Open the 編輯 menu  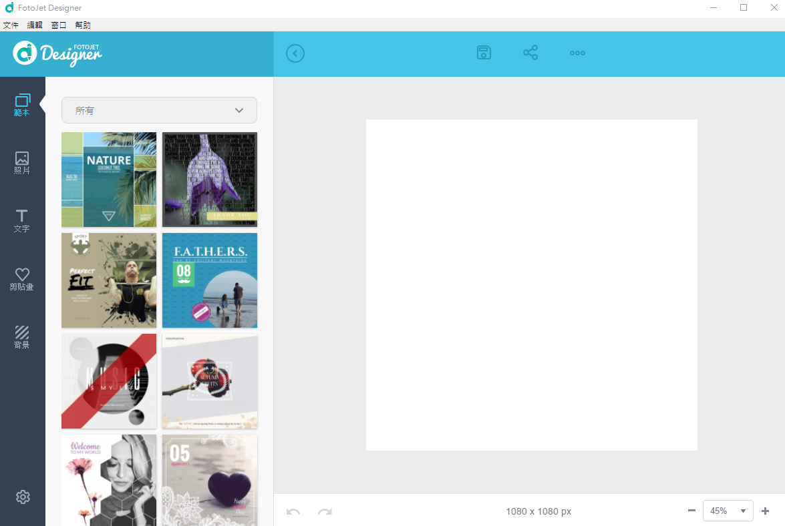[35, 25]
